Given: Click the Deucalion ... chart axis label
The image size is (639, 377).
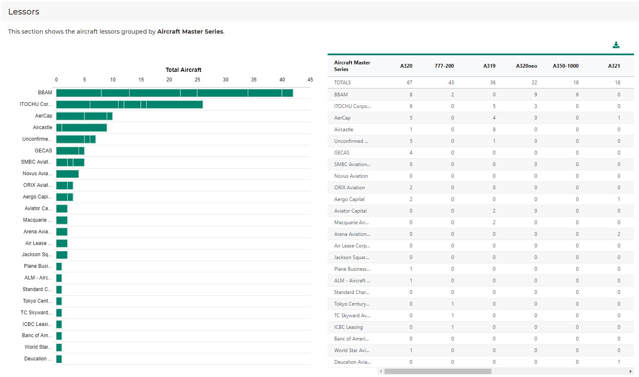Looking at the screenshot, I should [38, 359].
